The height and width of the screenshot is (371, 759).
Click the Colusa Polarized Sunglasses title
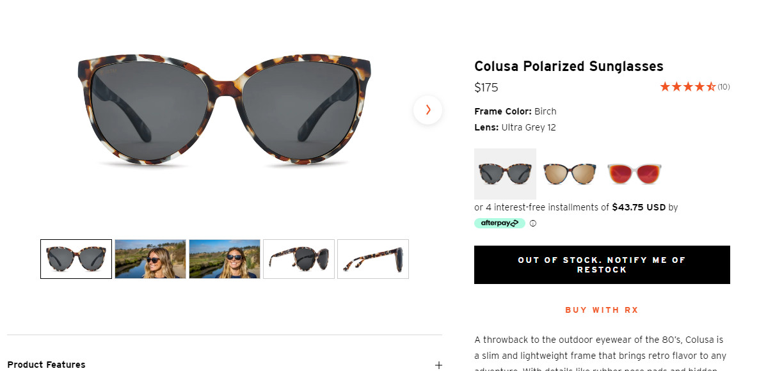pos(568,67)
